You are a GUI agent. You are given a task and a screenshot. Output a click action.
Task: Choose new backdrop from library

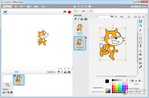click(4, 92)
